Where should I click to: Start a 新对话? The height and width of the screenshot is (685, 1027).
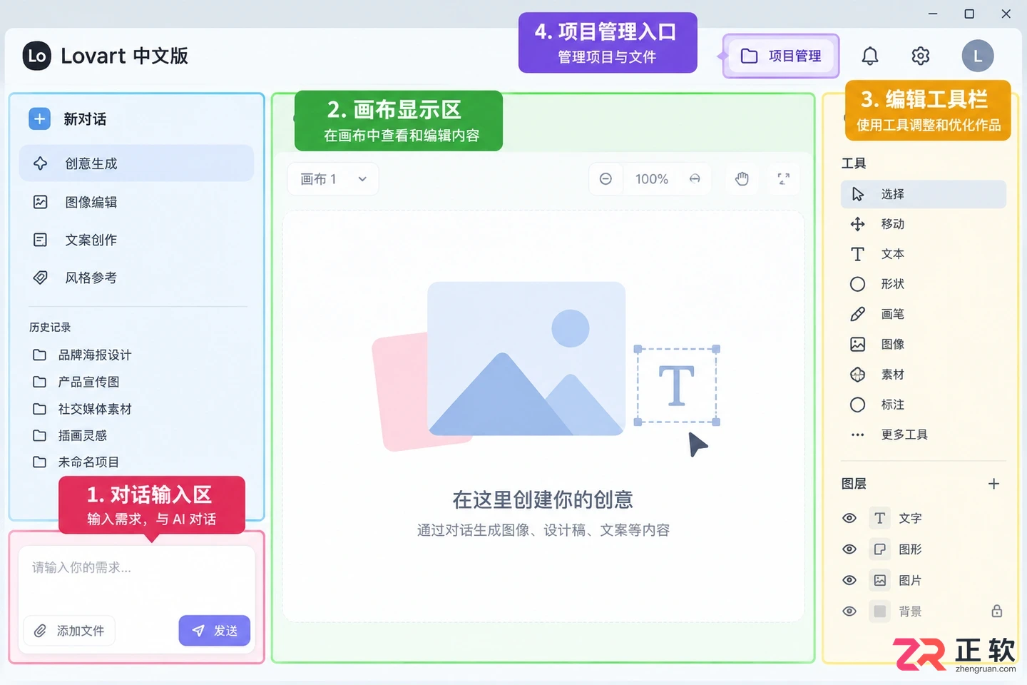coord(68,119)
